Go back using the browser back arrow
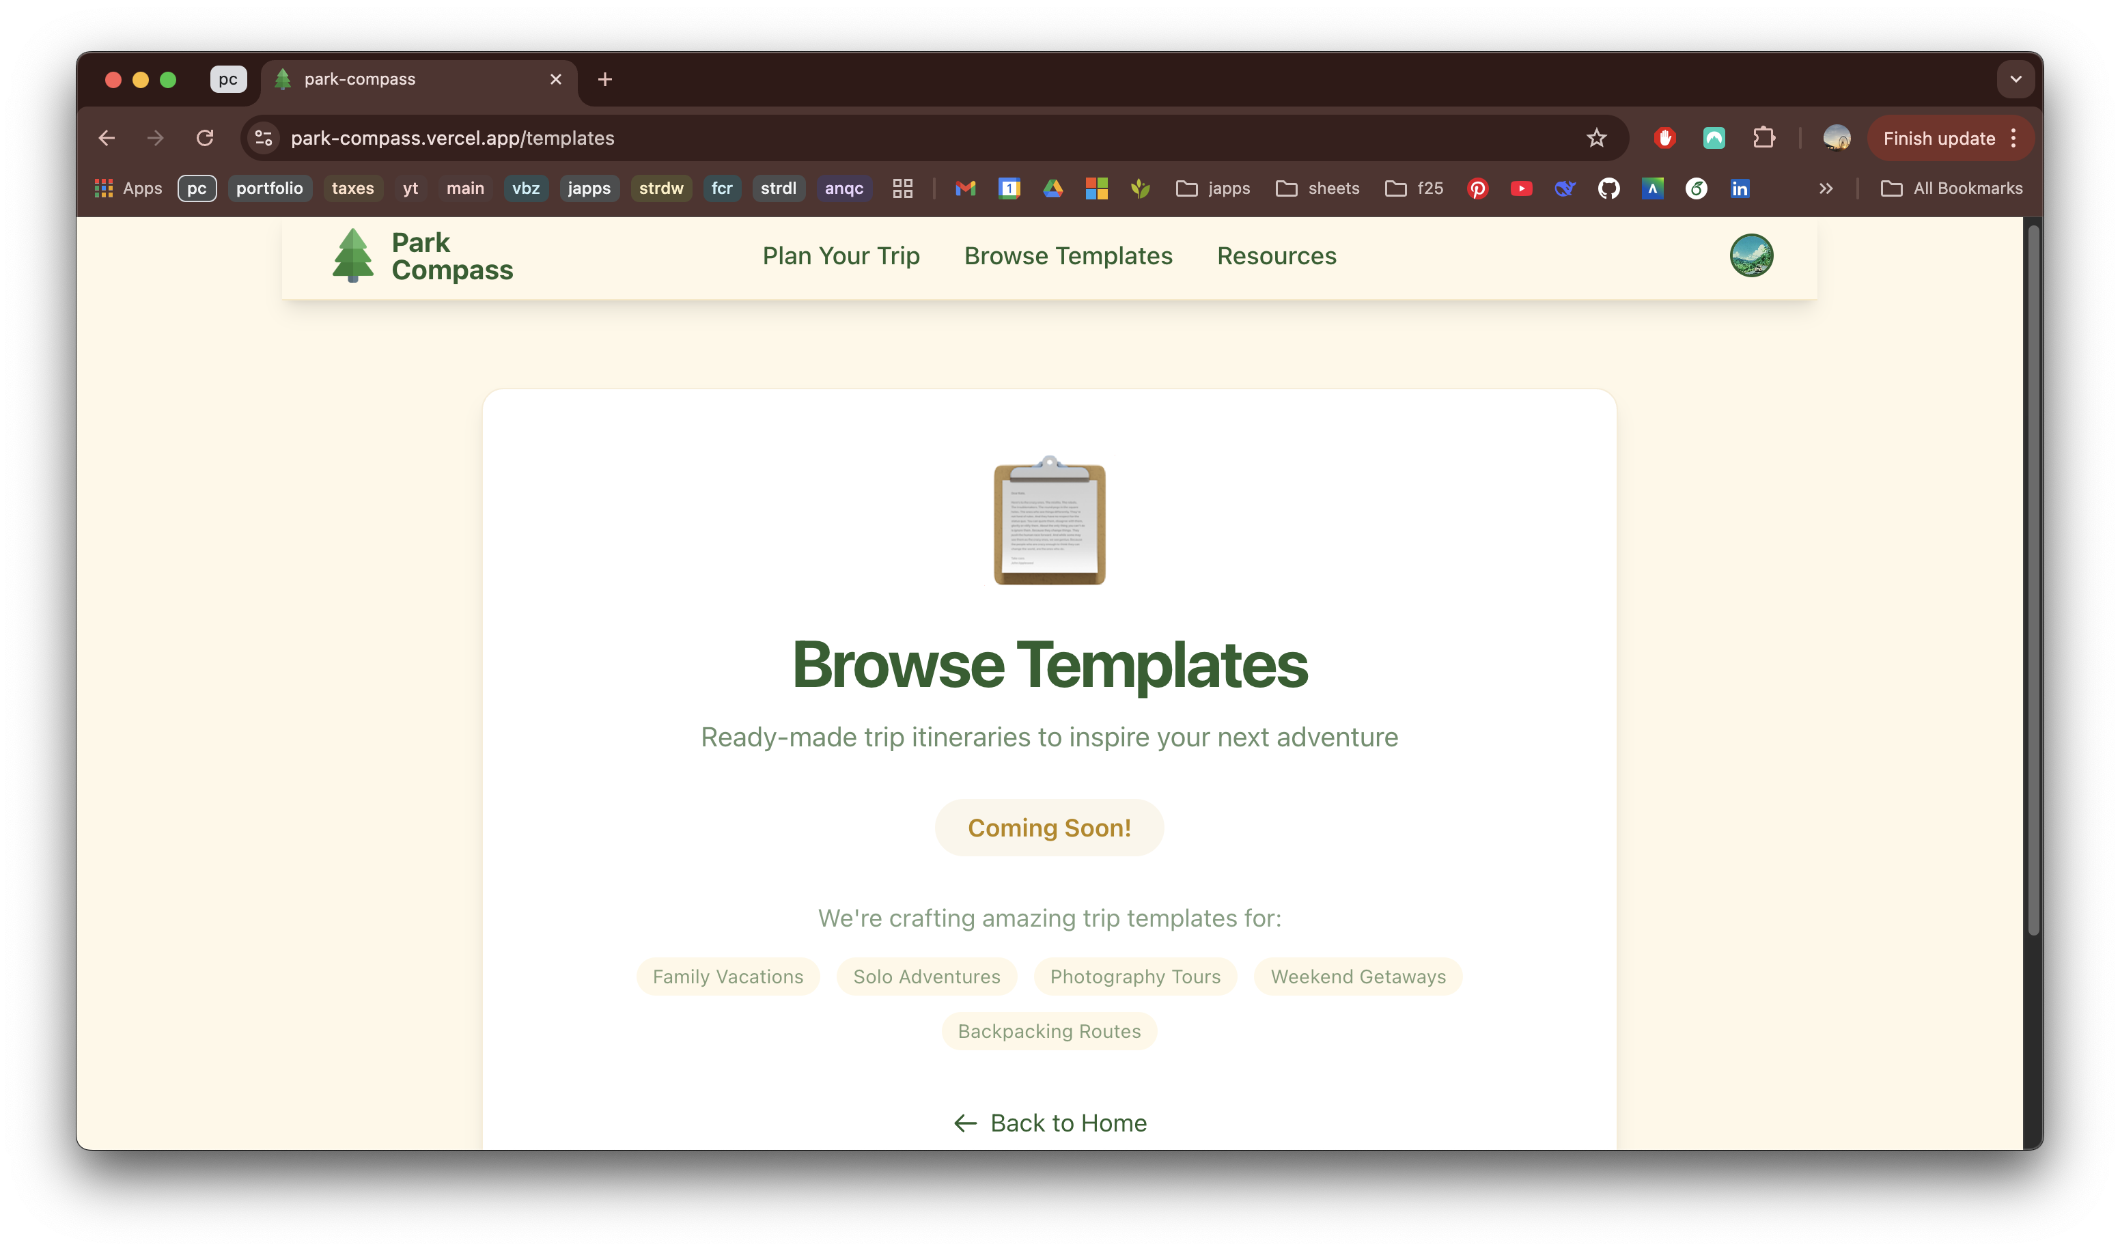 [107, 138]
